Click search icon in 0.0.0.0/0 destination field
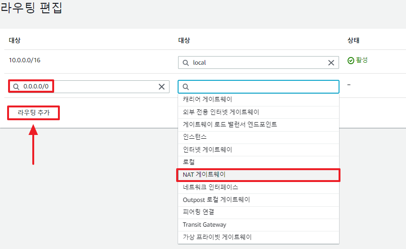This screenshot has height=249, width=406. [16, 87]
